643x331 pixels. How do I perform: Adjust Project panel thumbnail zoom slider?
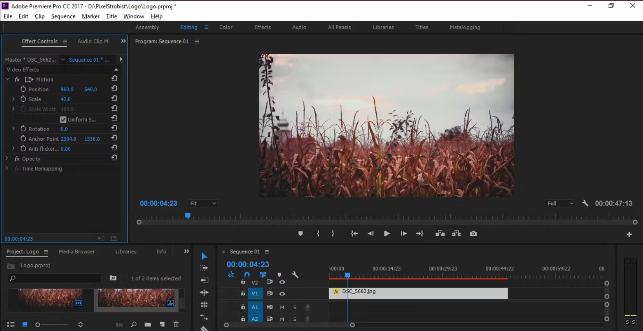tap(38, 325)
